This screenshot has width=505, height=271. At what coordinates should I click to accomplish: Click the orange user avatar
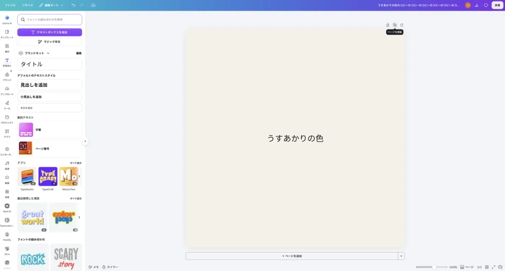pos(468,5)
